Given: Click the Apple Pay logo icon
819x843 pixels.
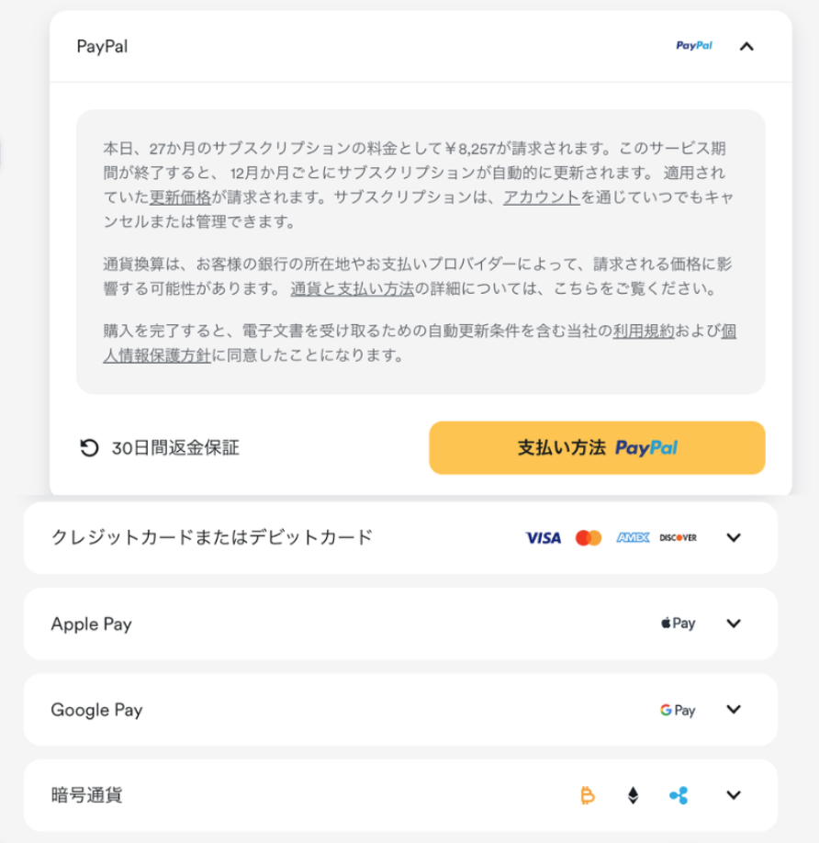Looking at the screenshot, I should [x=678, y=624].
